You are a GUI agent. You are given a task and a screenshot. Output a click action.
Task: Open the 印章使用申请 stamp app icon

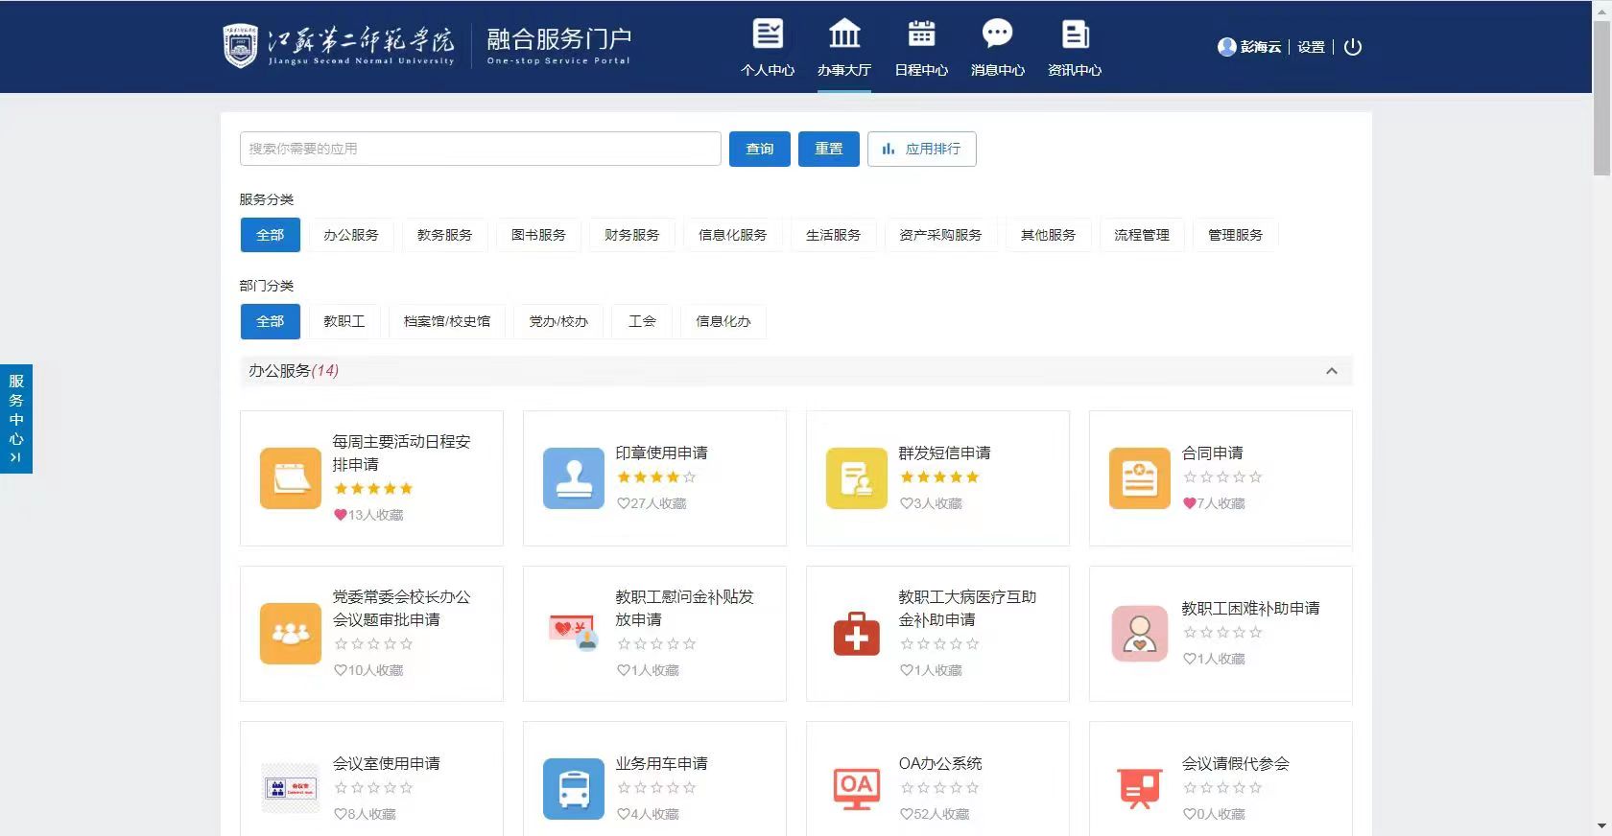pyautogui.click(x=573, y=478)
